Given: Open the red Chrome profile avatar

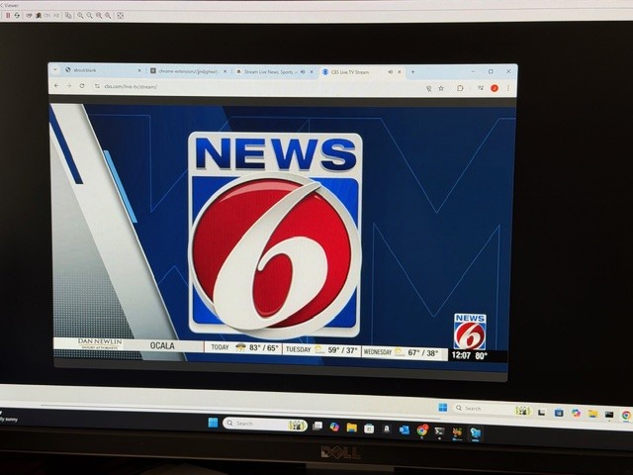Looking at the screenshot, I should [495, 88].
